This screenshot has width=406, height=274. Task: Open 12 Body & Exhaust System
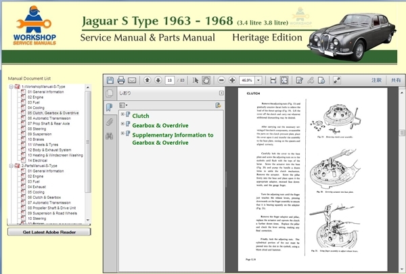click(x=49, y=150)
